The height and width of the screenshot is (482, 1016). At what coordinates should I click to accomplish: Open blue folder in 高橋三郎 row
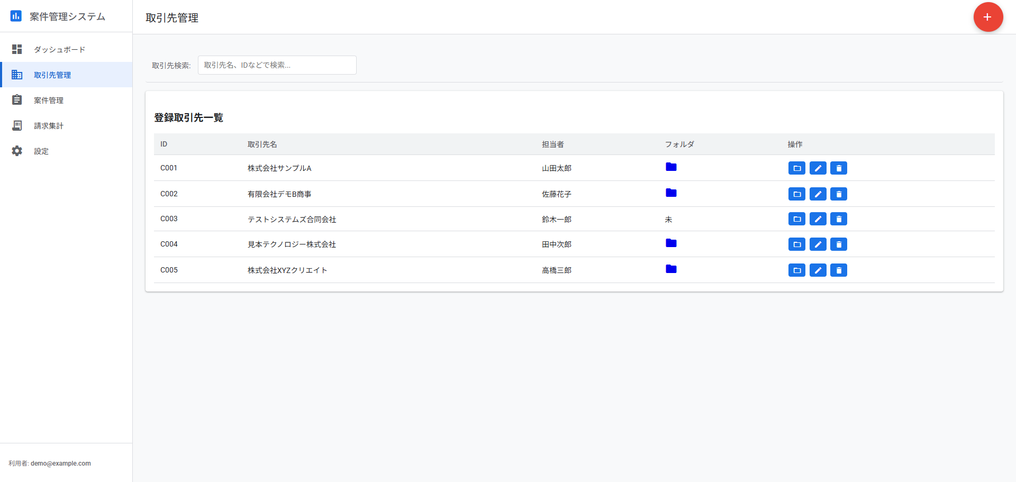[671, 269]
